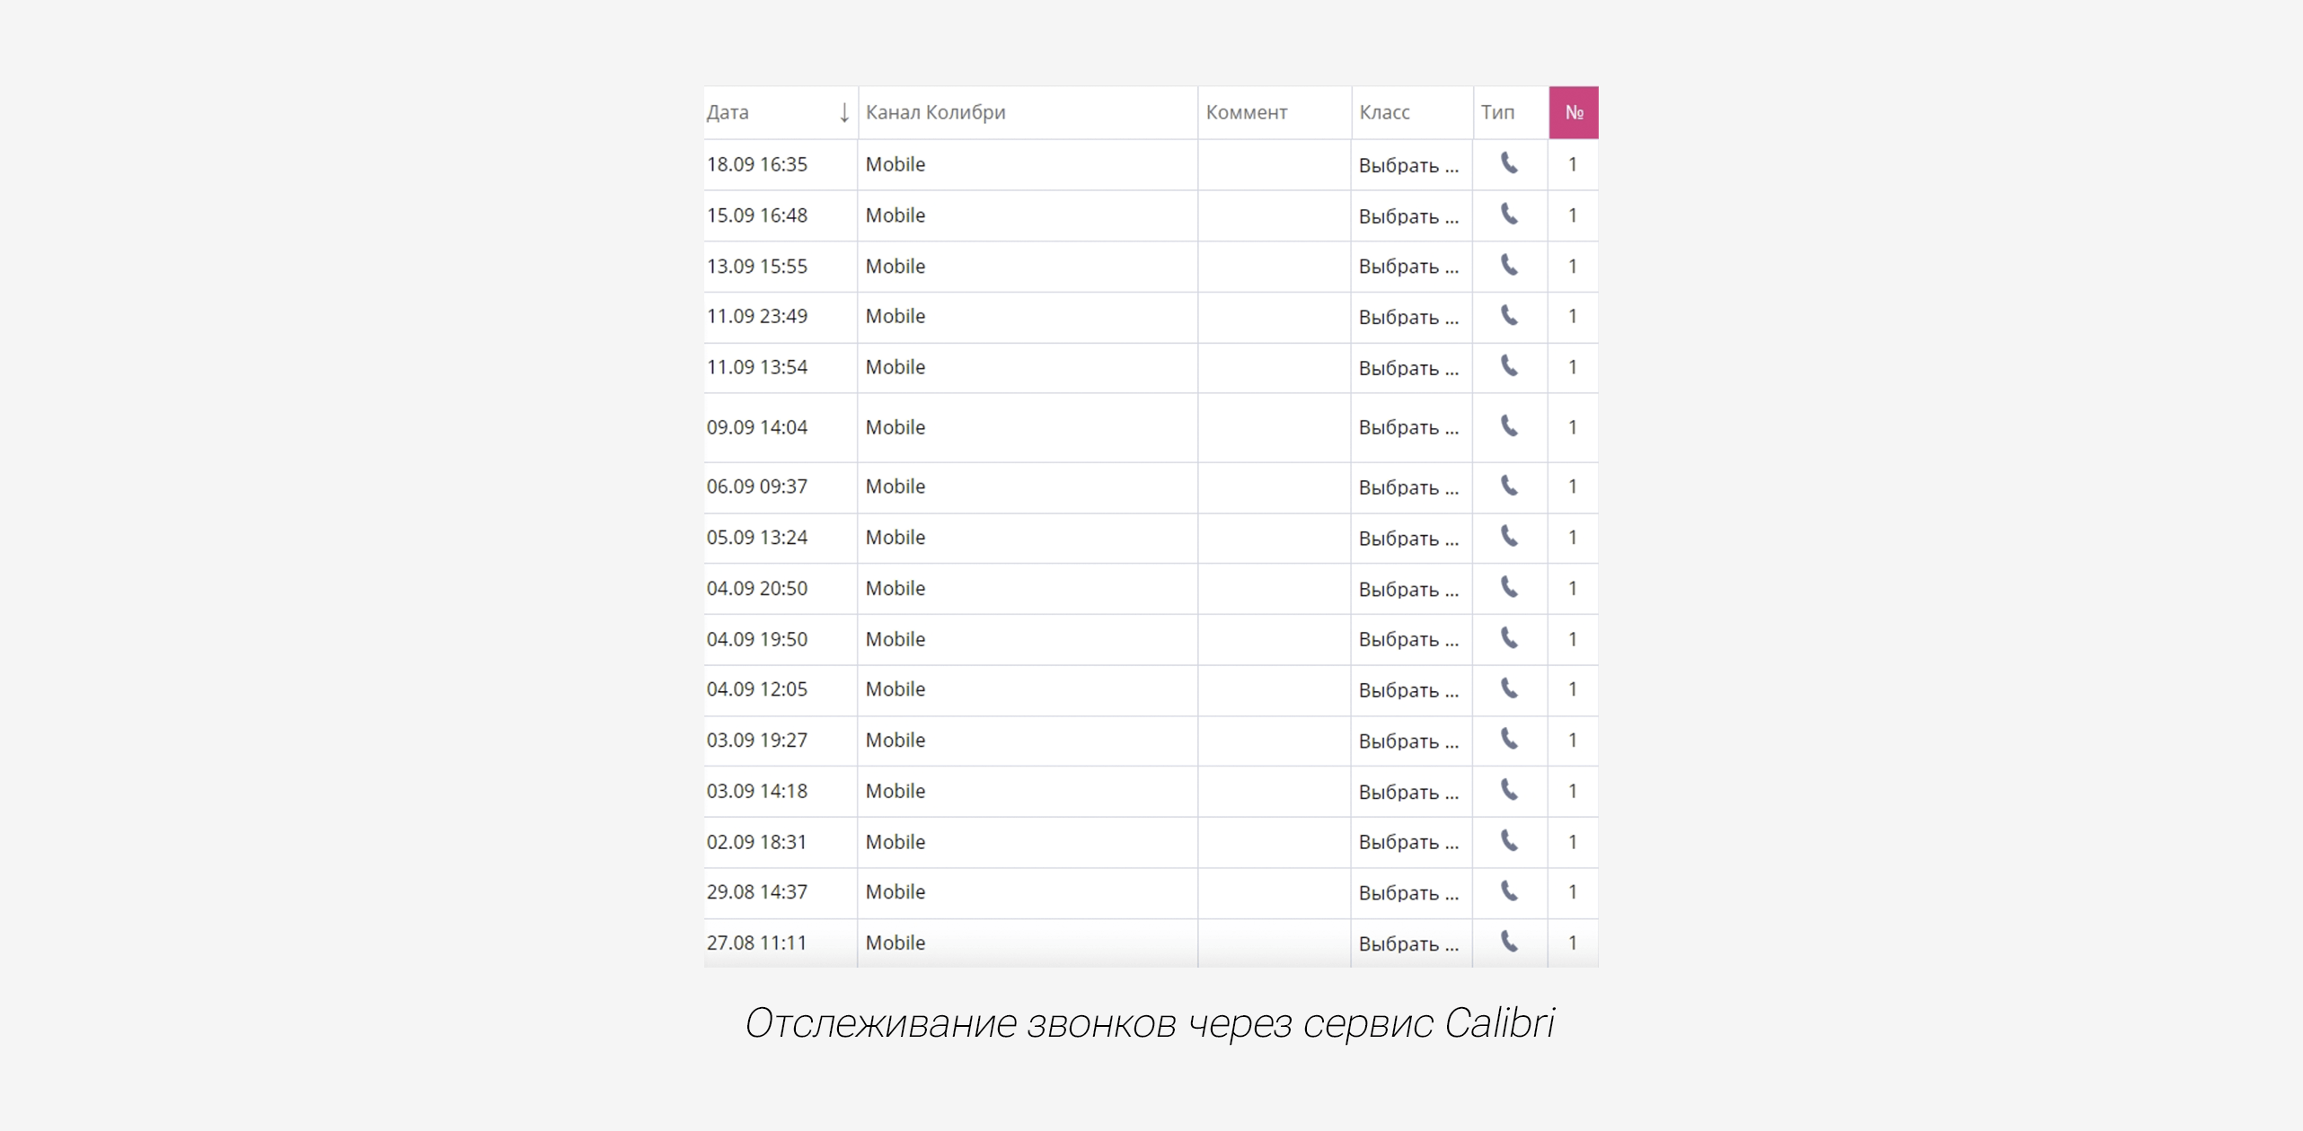Click the Коммент column header
This screenshot has height=1131, width=2303.
click(1246, 113)
